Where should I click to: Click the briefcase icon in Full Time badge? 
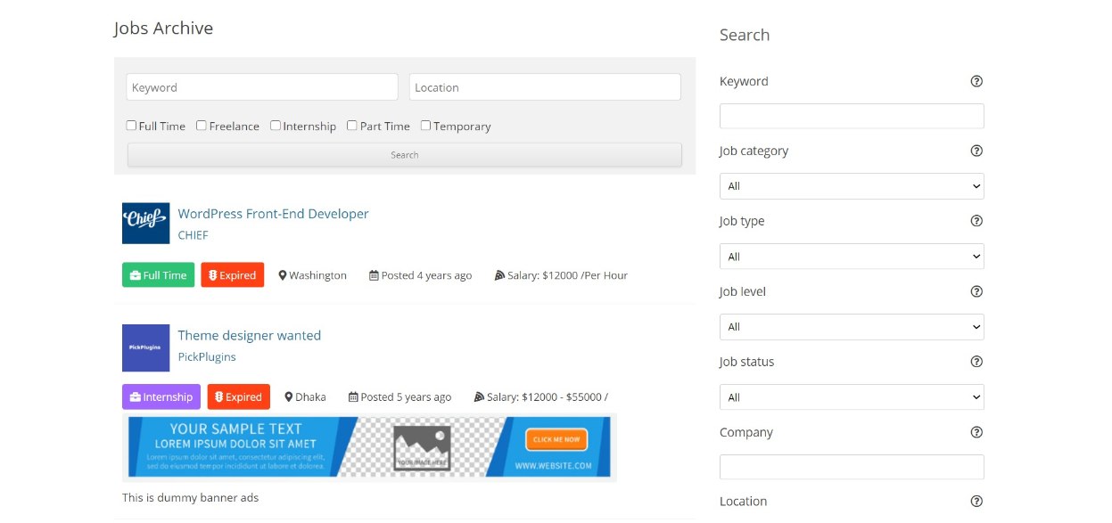[x=135, y=275]
